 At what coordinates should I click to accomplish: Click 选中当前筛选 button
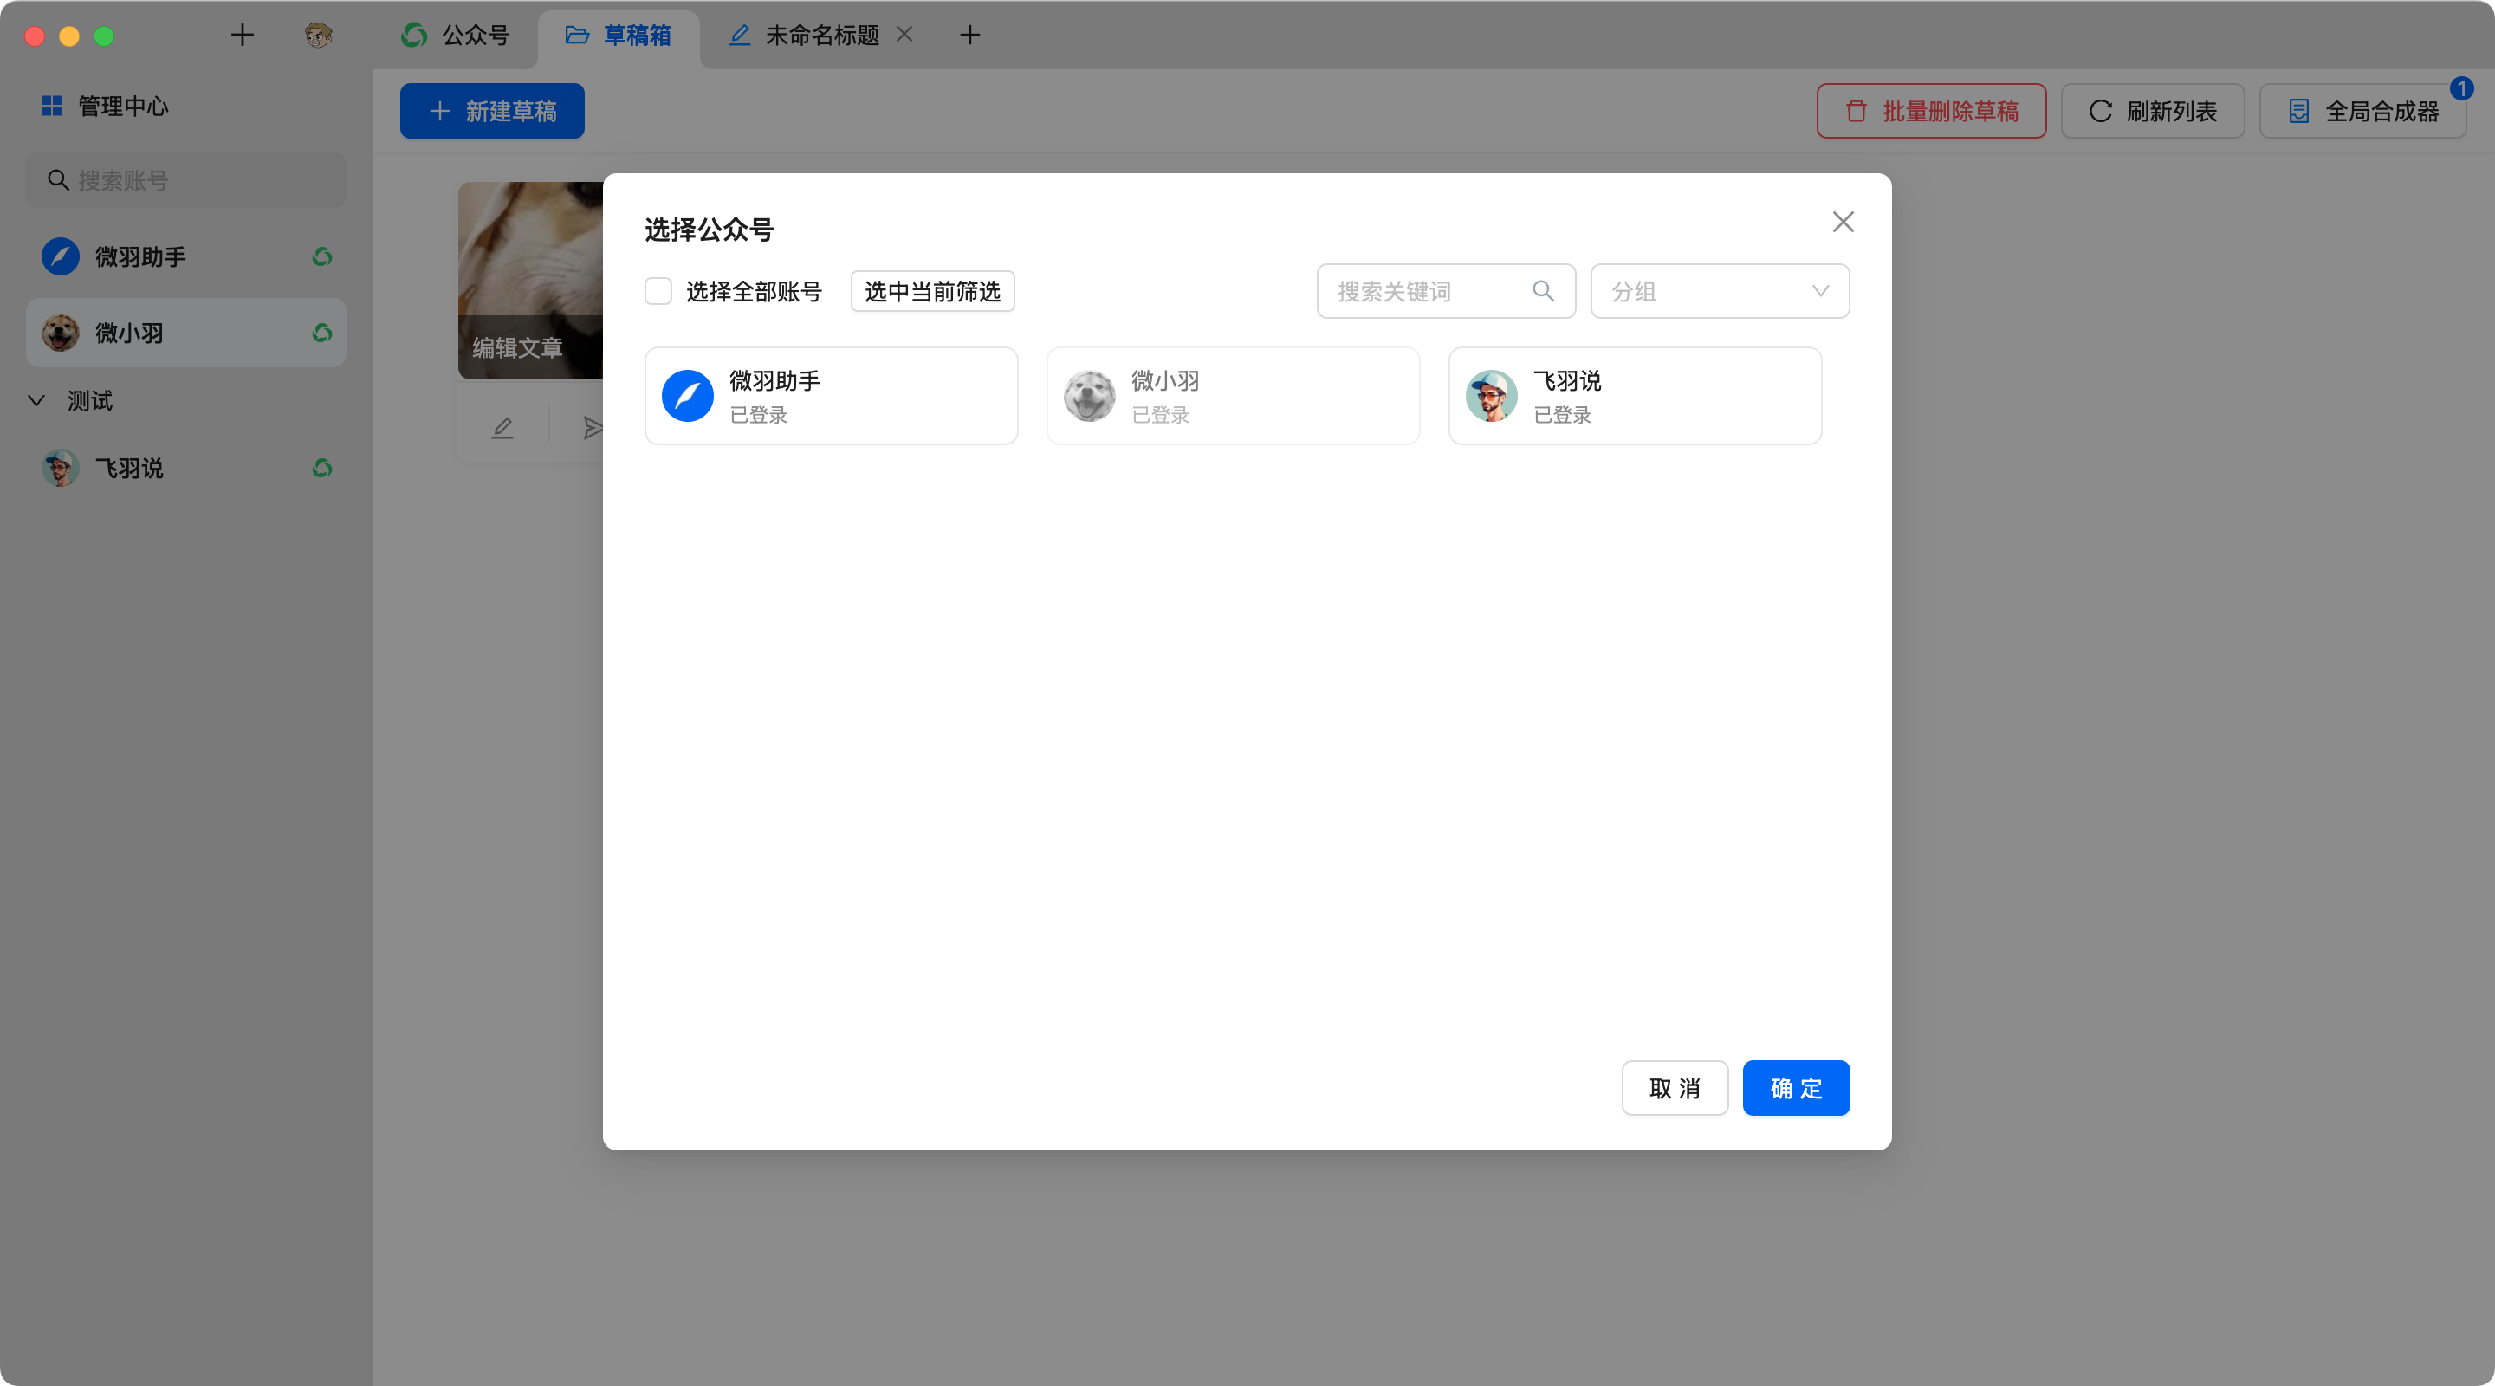tap(933, 292)
